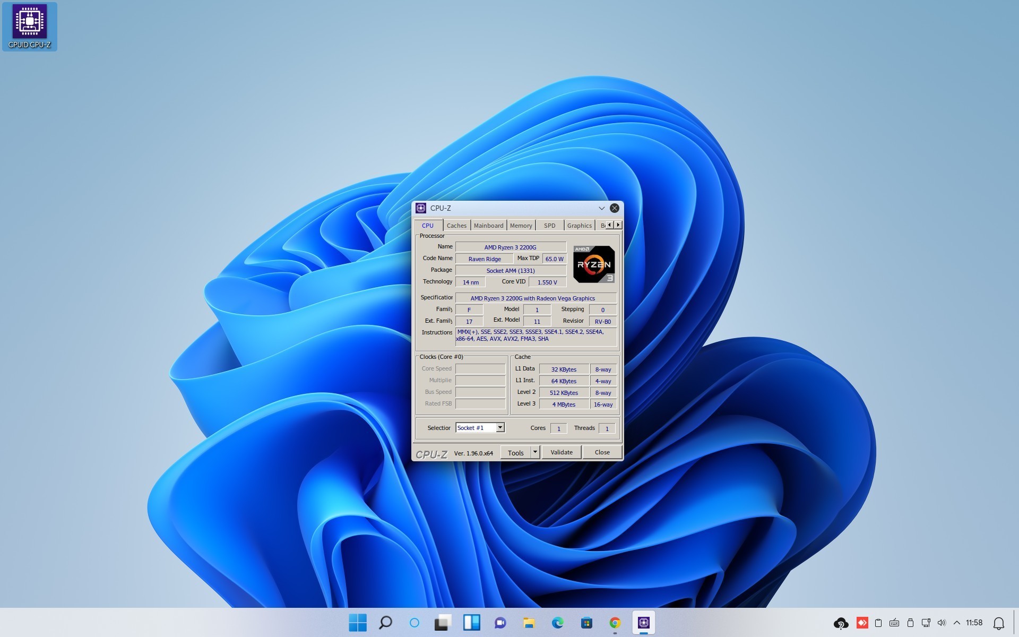
Task: Click the CPU-Z title bar app icon
Action: (421, 208)
